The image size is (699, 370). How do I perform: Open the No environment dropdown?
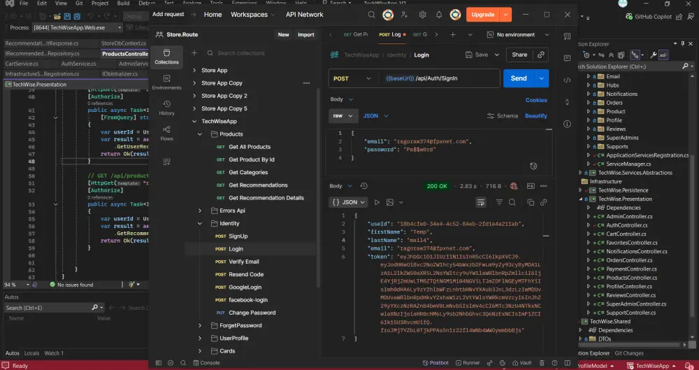coord(518,35)
